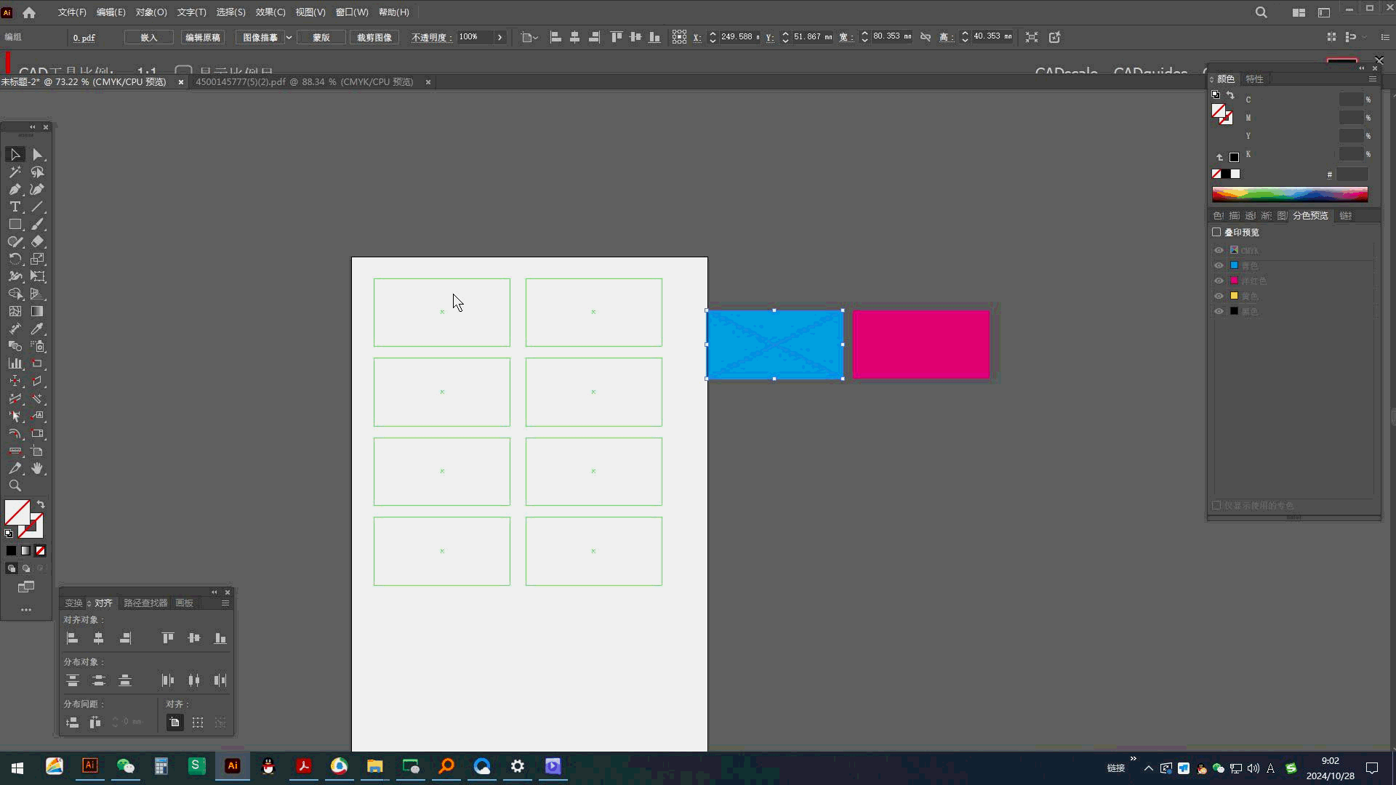Select the Zoom tool
Image resolution: width=1396 pixels, height=785 pixels.
pos(15,486)
